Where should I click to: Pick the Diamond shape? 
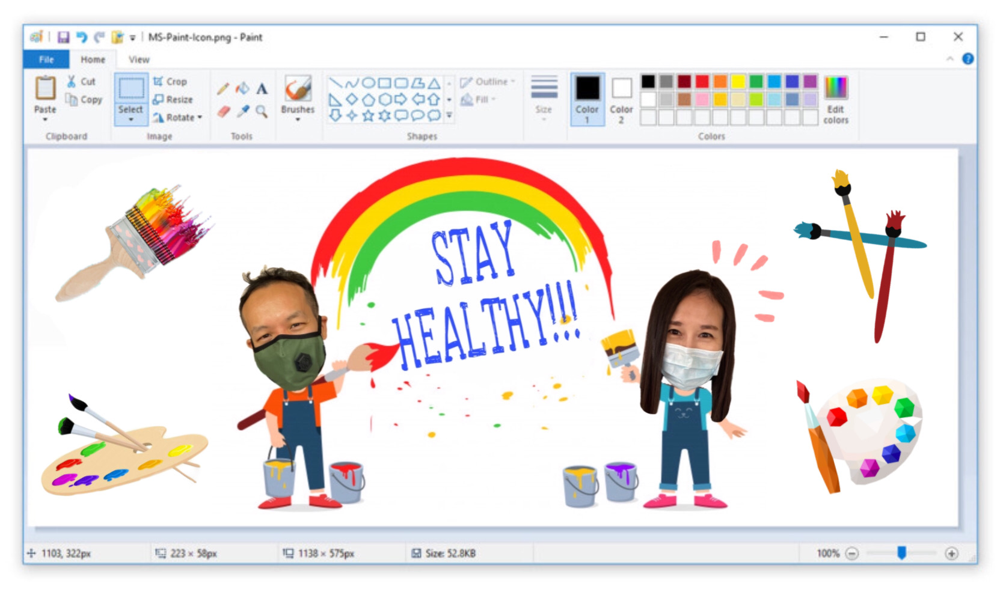point(352,99)
